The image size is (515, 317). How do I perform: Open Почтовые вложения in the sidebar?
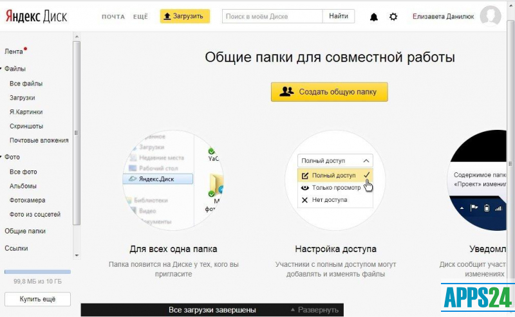39,140
